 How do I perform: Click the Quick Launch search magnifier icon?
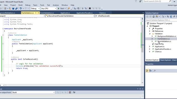pyautogui.click(x=170, y=1)
